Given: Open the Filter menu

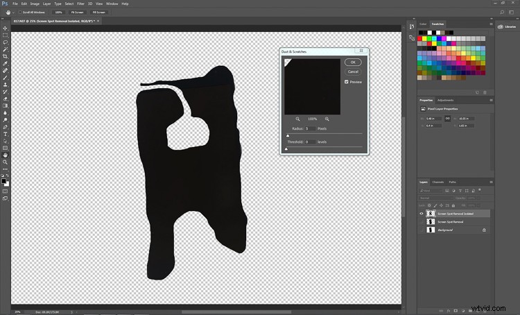Looking at the screenshot, I should tap(80, 3).
